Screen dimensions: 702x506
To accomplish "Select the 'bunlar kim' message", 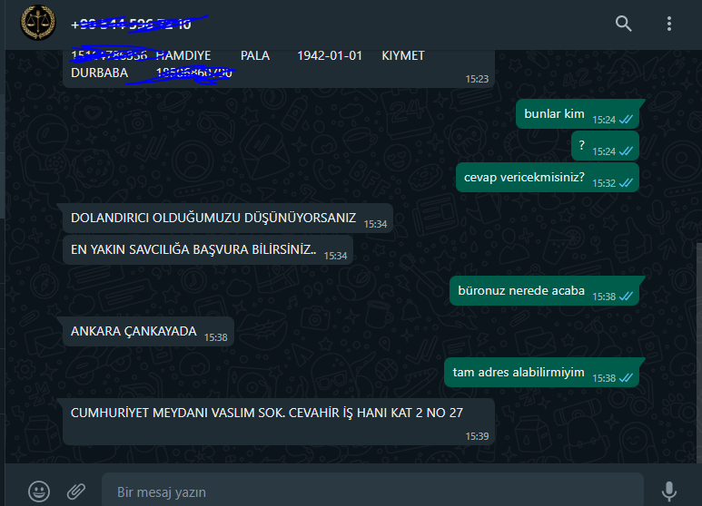I will click(x=578, y=114).
